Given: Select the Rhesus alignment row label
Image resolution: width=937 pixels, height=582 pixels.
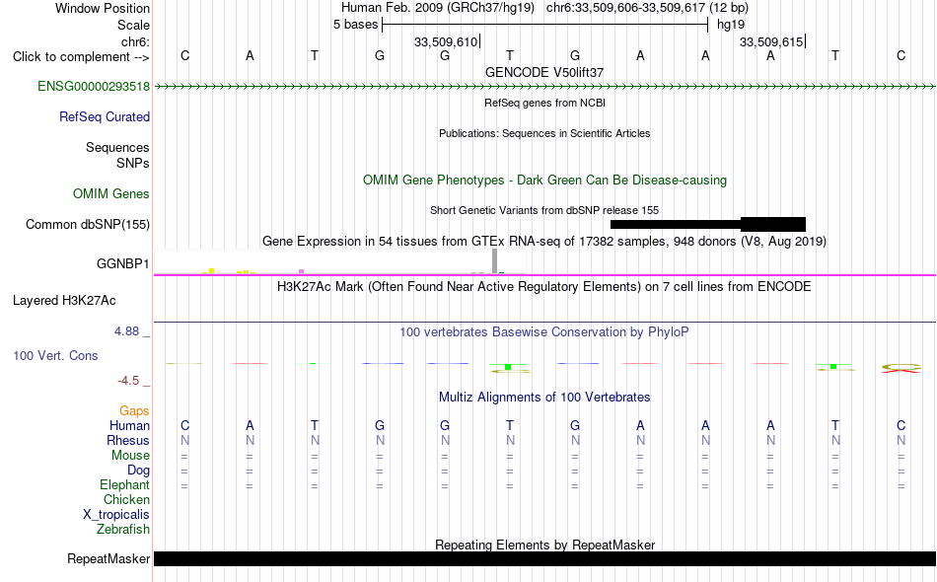Looking at the screenshot, I should [128, 440].
